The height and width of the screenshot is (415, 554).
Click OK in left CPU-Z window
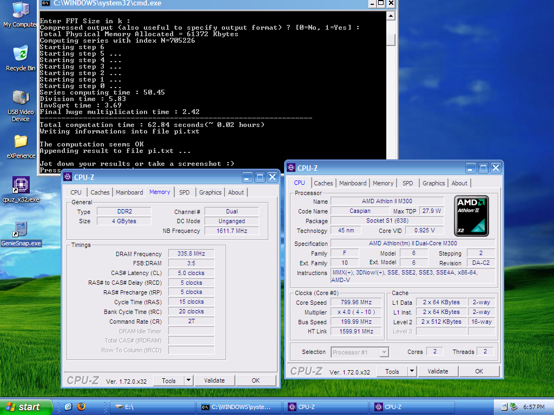256,380
